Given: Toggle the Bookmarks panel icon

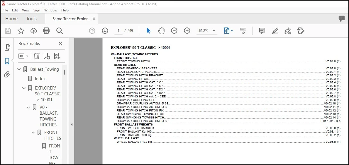Looking at the screenshot, I should pyautogui.click(x=7, y=61).
